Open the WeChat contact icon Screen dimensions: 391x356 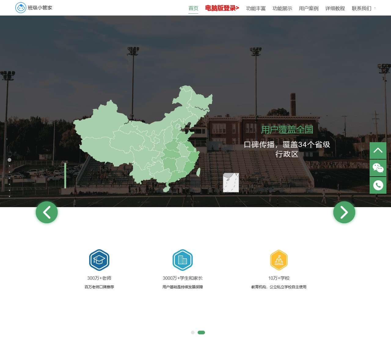click(378, 168)
